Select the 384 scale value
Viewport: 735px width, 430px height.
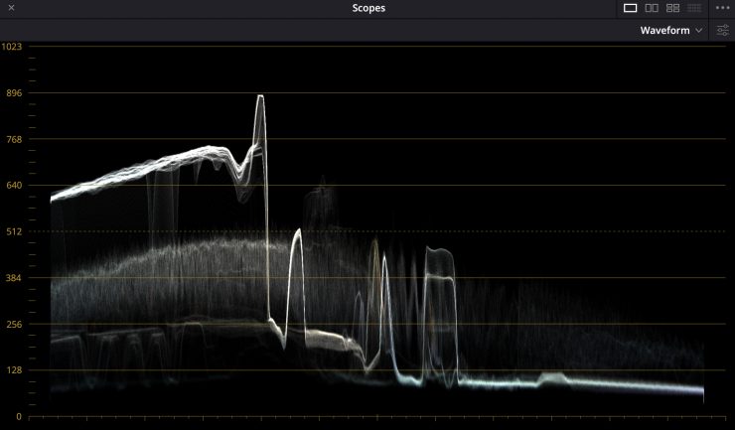tap(13, 278)
